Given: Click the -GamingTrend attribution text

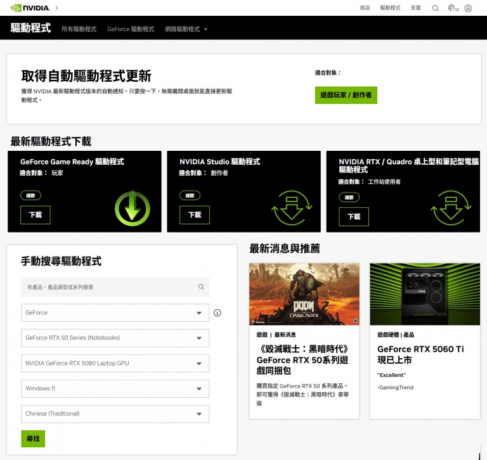Looking at the screenshot, I should coord(396,387).
